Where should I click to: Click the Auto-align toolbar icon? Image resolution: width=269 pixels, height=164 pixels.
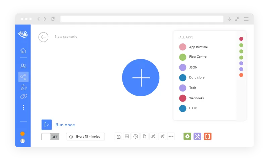click(127, 136)
